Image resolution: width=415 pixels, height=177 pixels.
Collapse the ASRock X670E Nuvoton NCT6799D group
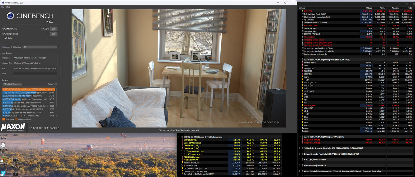[299, 60]
